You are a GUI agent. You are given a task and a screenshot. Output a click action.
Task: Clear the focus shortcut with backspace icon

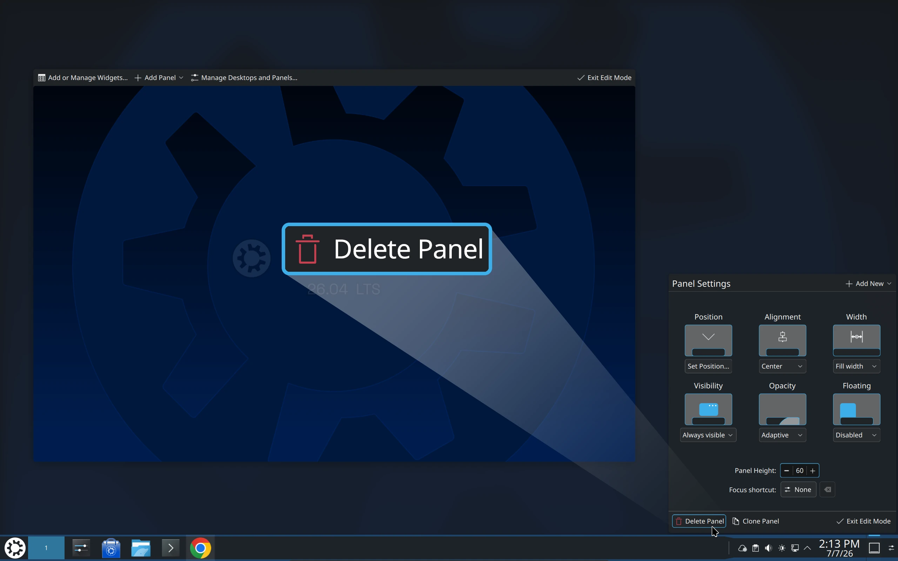click(x=827, y=489)
